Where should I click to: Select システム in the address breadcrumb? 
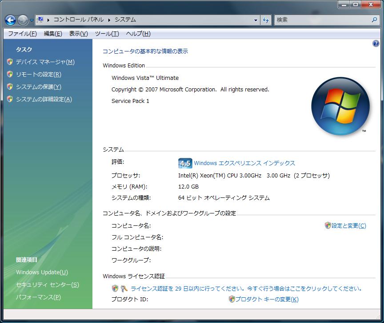click(x=125, y=20)
